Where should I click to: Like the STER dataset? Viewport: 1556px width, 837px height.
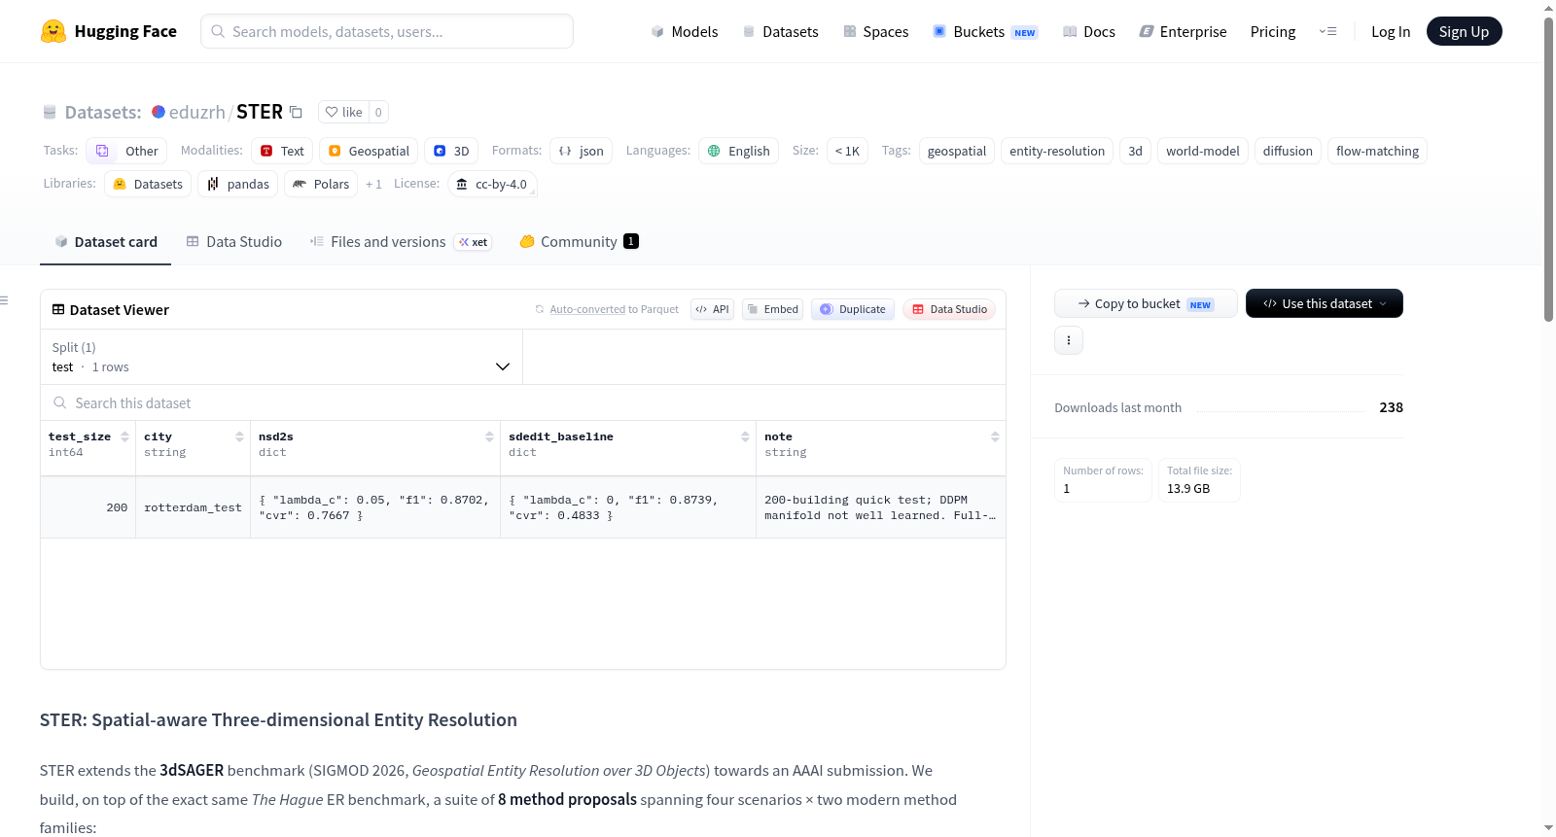343,112
